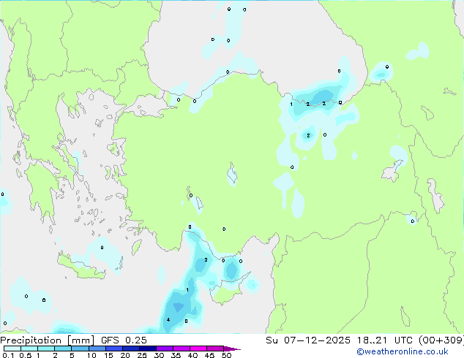Screen dimensions: 464x358
Task: Select the dark navy swatch between 25 and 30
Action: pyautogui.click(x=148, y=349)
